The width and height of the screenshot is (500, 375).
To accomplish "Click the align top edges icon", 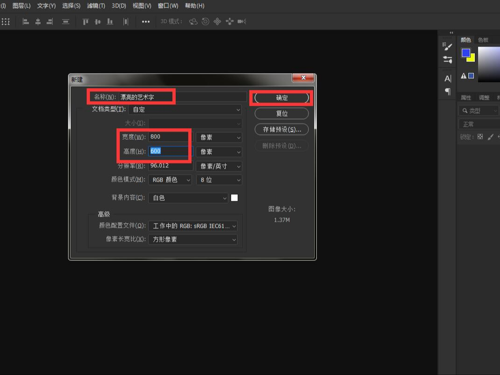I will pos(86,21).
